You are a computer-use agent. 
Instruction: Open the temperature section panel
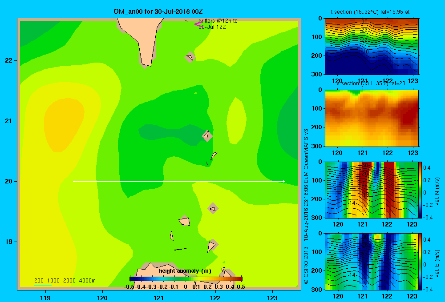372,47
